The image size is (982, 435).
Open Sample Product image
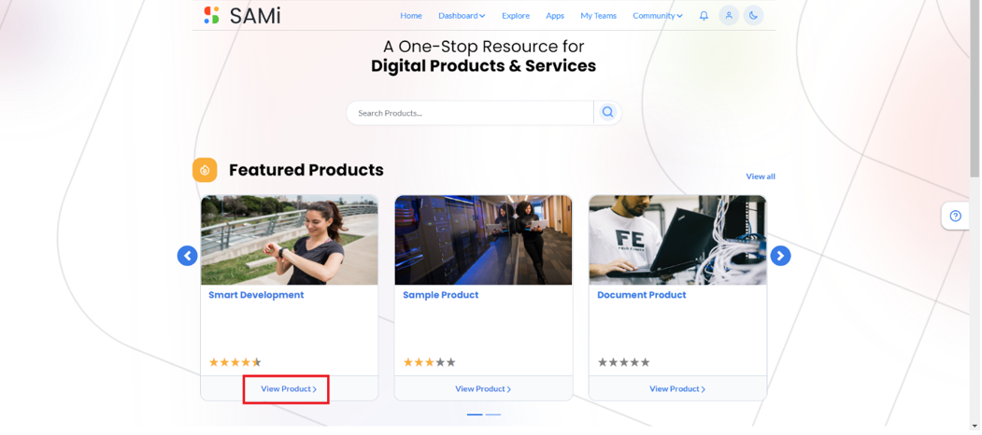(483, 240)
